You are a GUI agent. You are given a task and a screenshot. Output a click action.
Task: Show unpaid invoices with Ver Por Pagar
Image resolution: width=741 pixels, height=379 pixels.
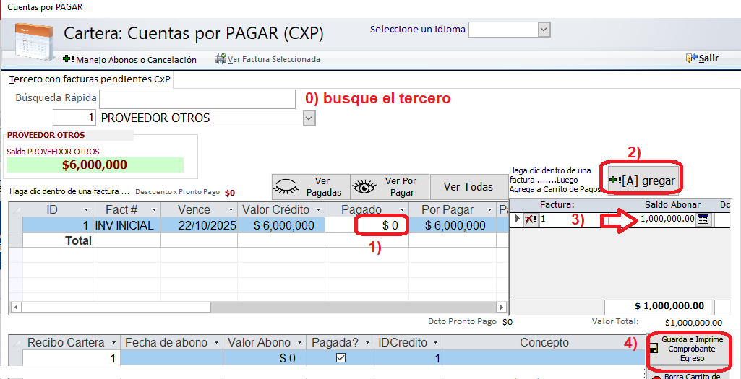point(390,187)
